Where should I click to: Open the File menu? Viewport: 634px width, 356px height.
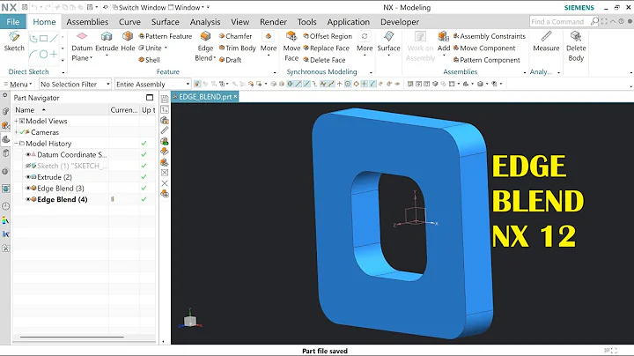click(x=13, y=22)
